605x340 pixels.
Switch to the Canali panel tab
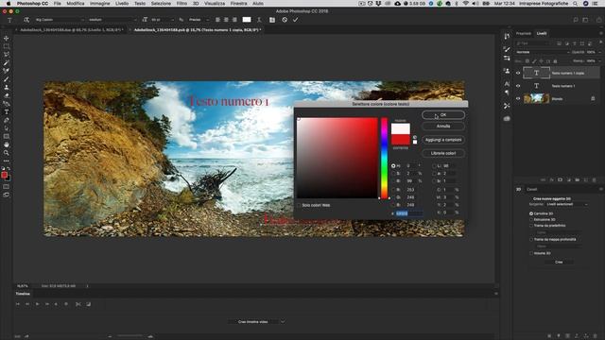click(532, 189)
